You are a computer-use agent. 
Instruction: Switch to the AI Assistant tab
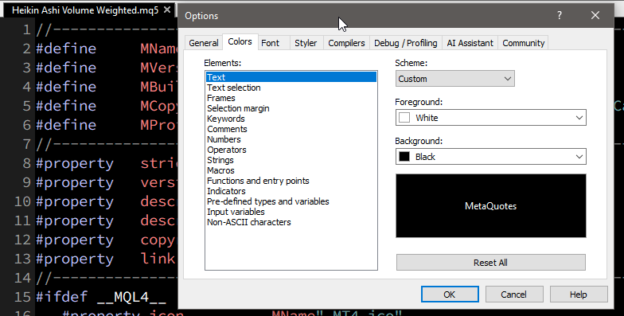(x=470, y=43)
